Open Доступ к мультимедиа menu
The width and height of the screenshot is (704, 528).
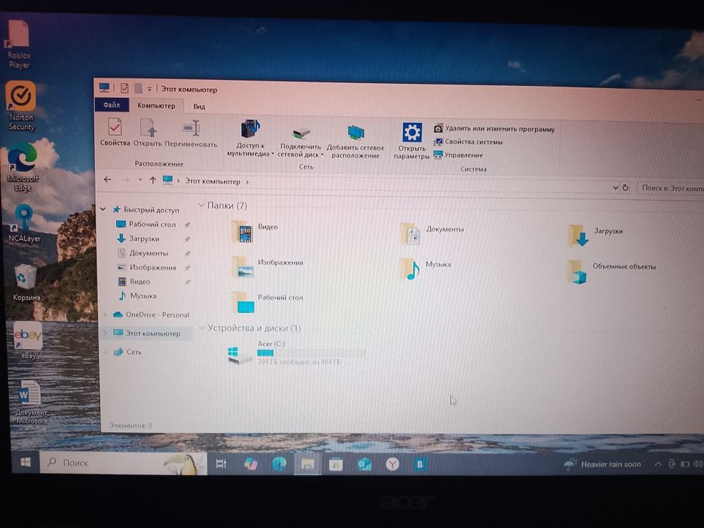[250, 138]
